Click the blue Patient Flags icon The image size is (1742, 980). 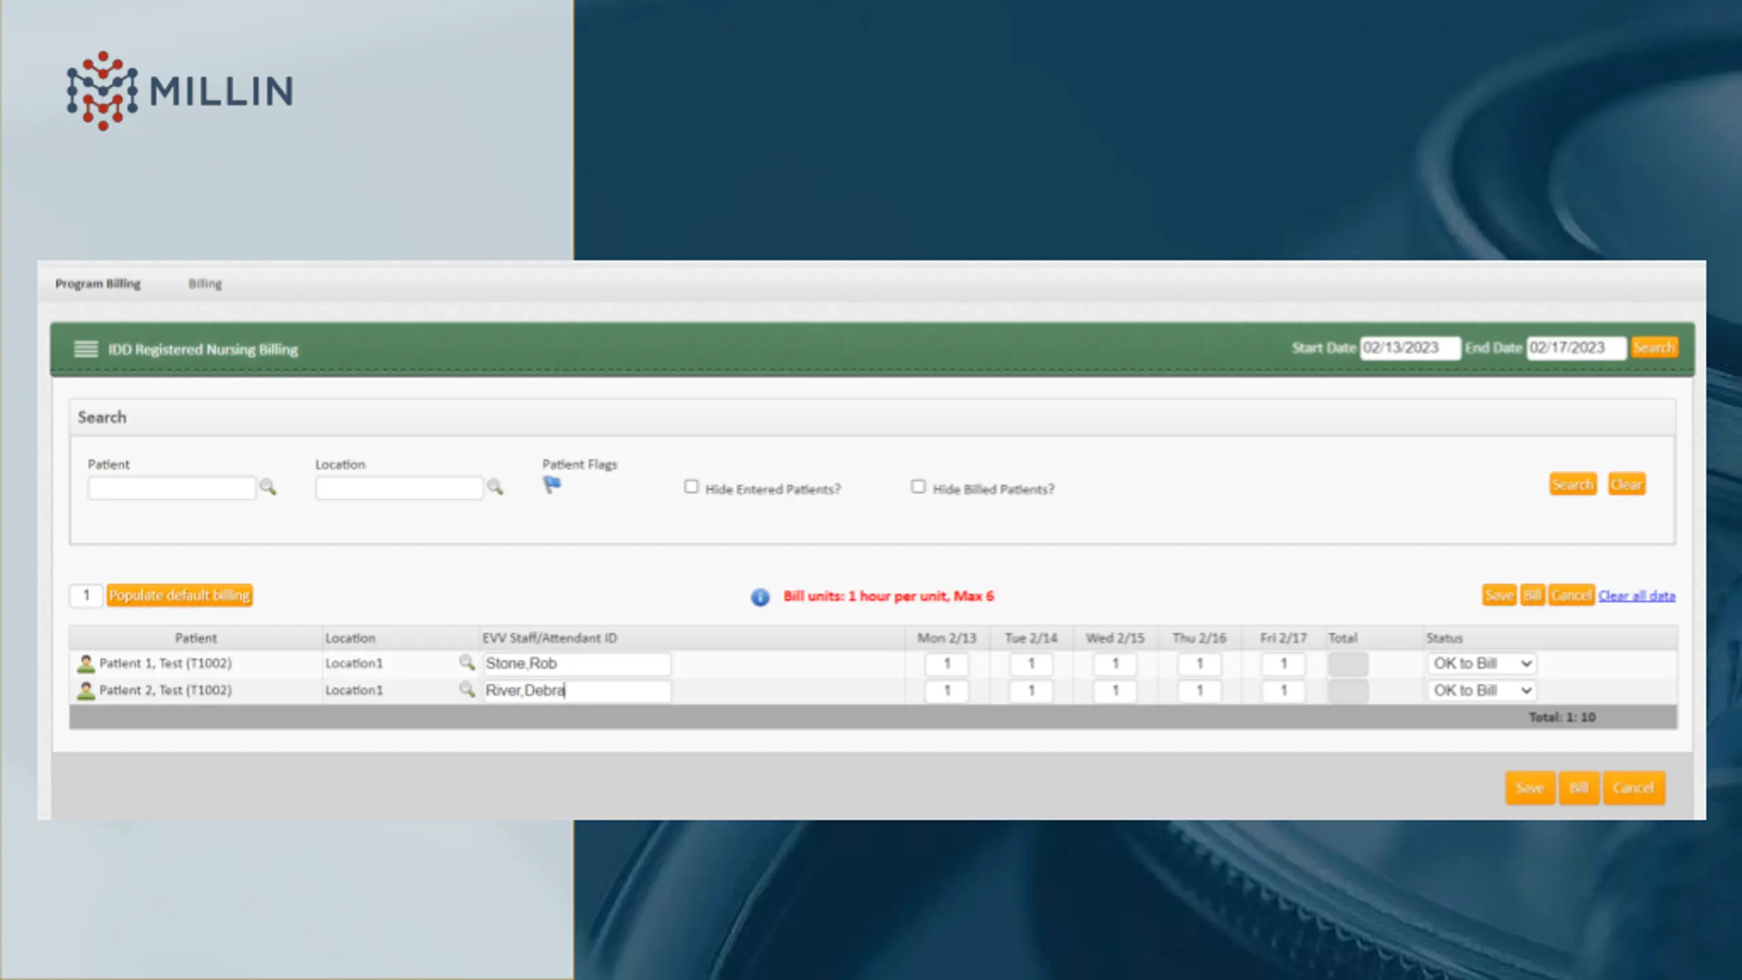pyautogui.click(x=552, y=485)
